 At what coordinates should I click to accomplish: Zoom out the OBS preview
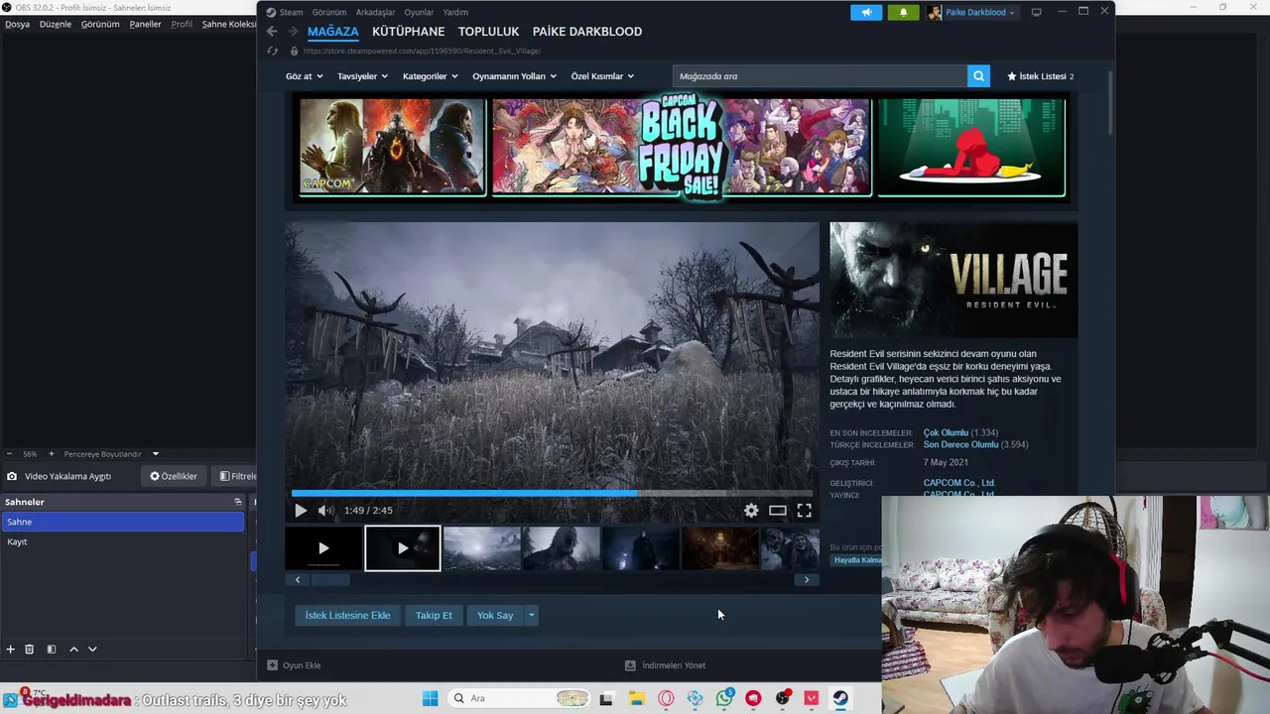9,454
